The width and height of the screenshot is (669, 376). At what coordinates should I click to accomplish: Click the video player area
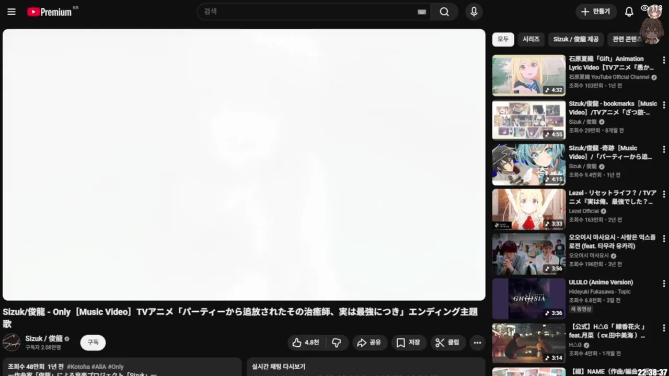click(x=244, y=164)
